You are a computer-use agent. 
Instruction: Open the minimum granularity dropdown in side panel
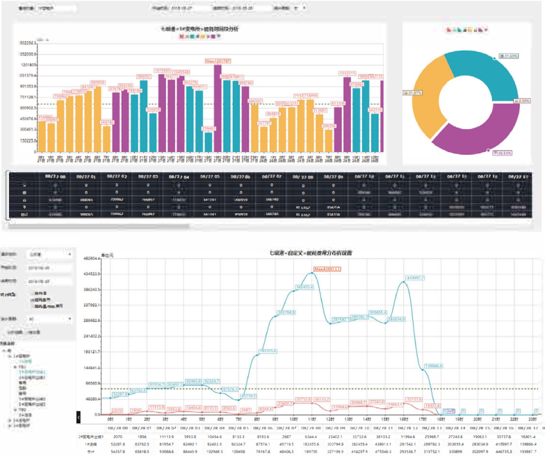(49, 319)
